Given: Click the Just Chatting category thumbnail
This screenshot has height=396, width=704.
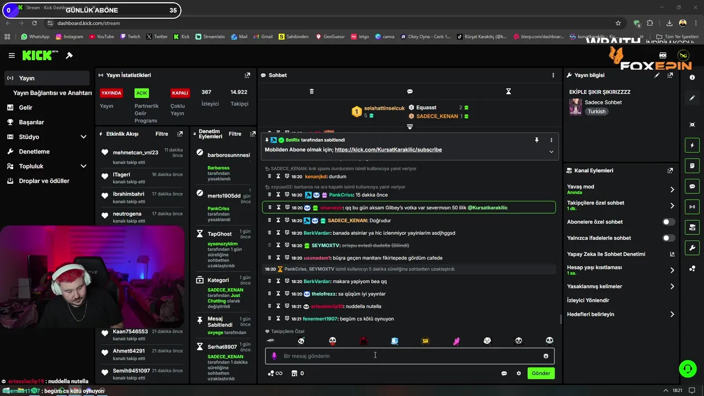Looking at the screenshot, I should (x=575, y=107).
